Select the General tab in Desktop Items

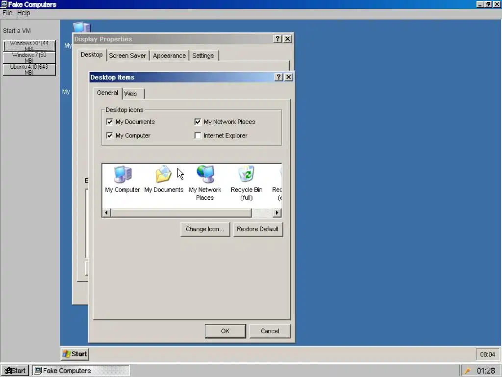point(107,93)
